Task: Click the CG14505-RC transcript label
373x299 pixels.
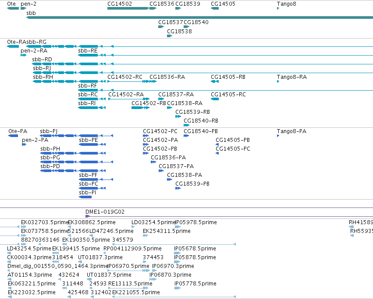Action: [228, 95]
